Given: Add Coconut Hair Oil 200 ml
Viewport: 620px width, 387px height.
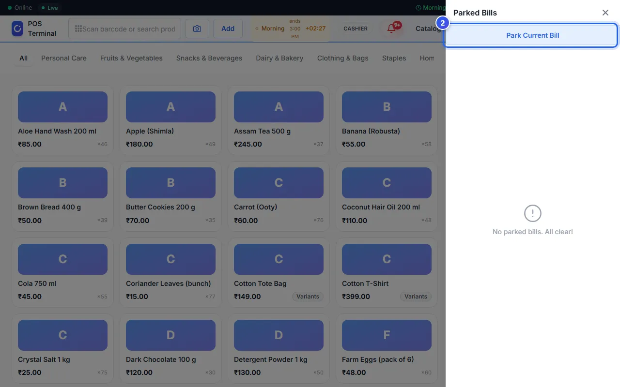Looking at the screenshot, I should tap(387, 196).
